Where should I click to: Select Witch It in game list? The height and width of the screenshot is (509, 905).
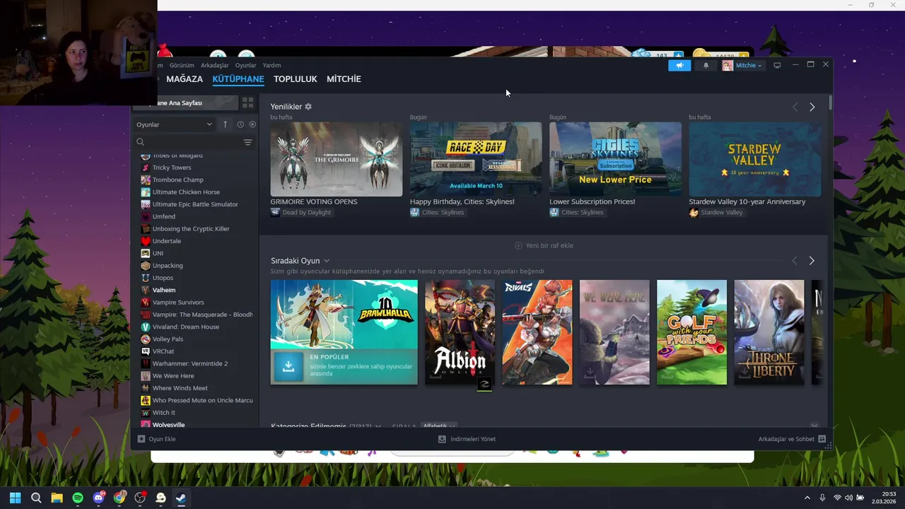(164, 413)
